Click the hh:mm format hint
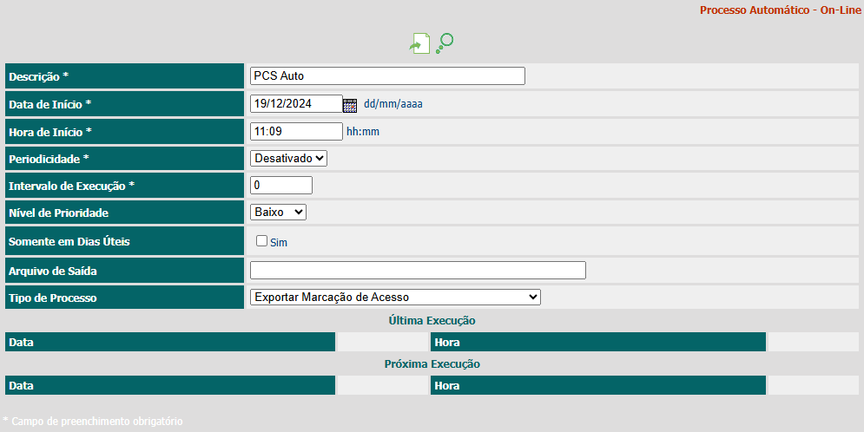The height and width of the screenshot is (432, 864). 363,132
